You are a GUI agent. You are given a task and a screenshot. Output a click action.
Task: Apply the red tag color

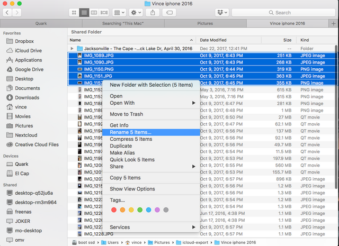click(114, 210)
